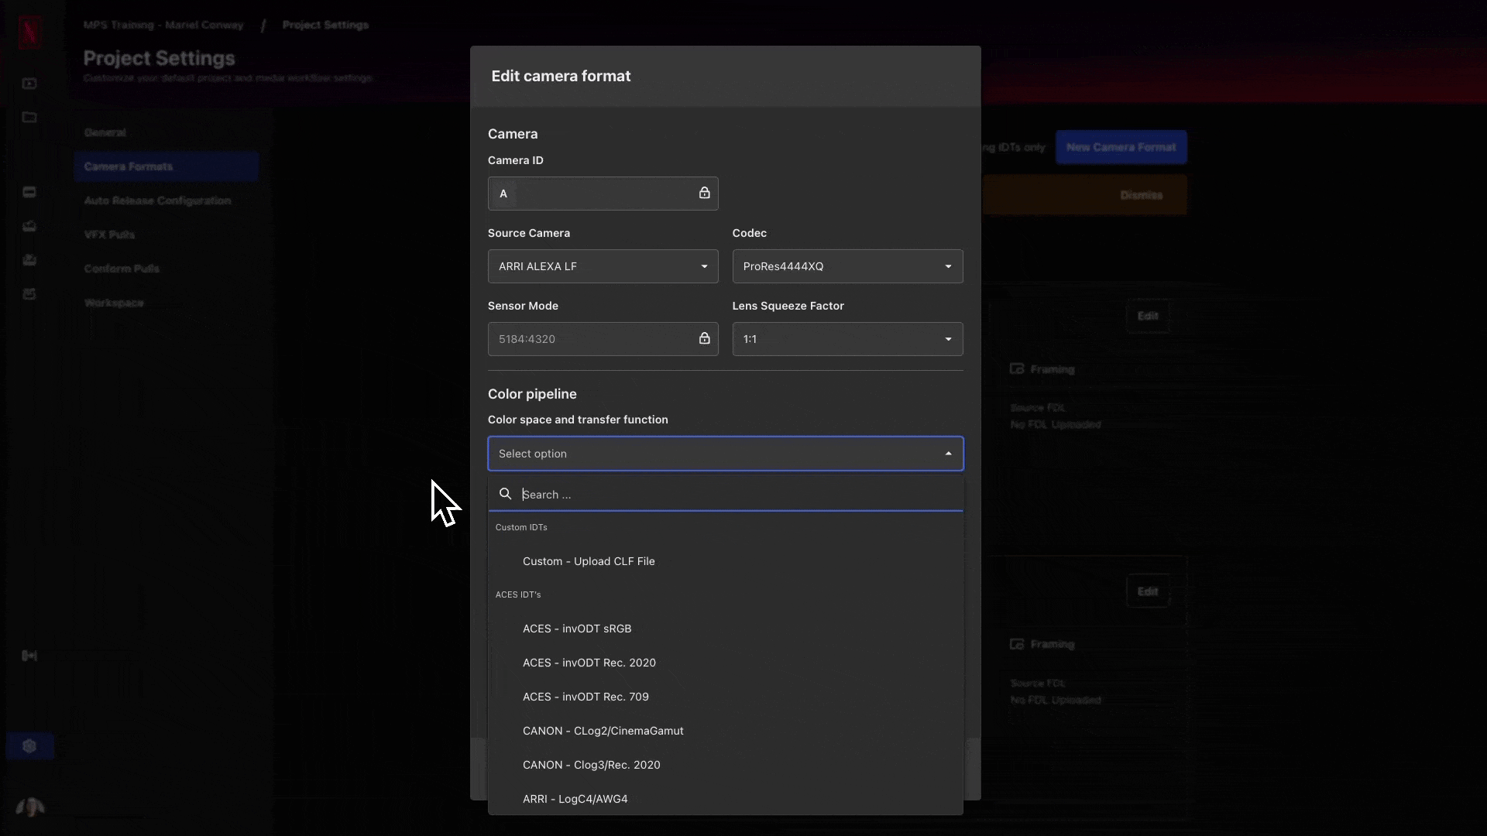Screen dimensions: 1487x836
Task: Click the Custom IDTs group label
Action: 521,527
